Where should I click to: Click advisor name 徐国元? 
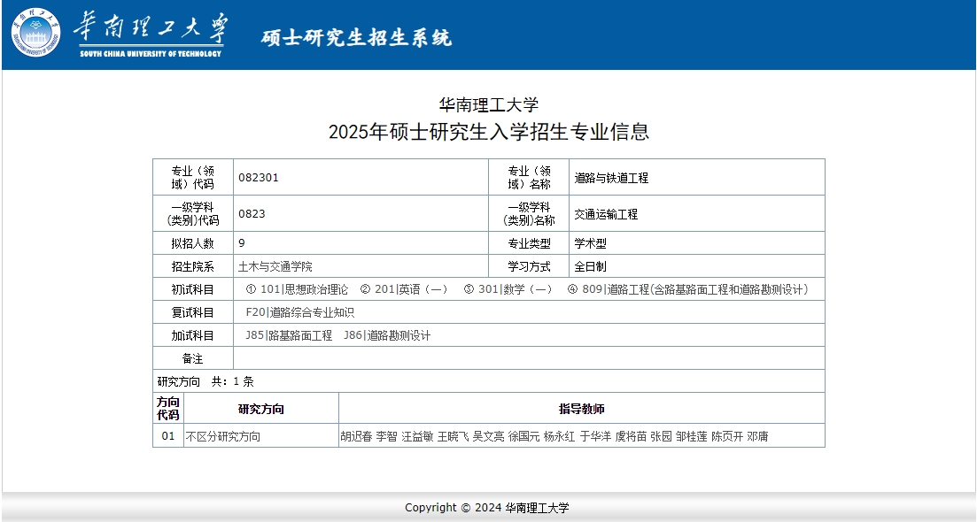coord(524,436)
